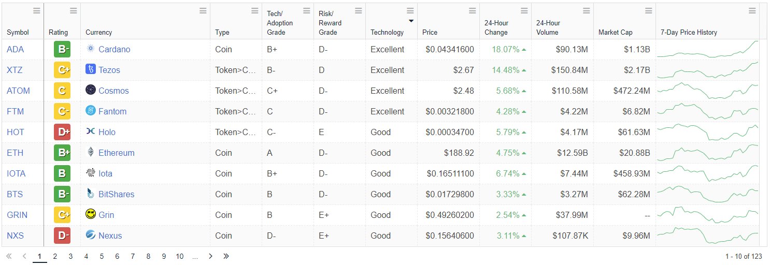Select the $188.92 price cell

pos(448,153)
